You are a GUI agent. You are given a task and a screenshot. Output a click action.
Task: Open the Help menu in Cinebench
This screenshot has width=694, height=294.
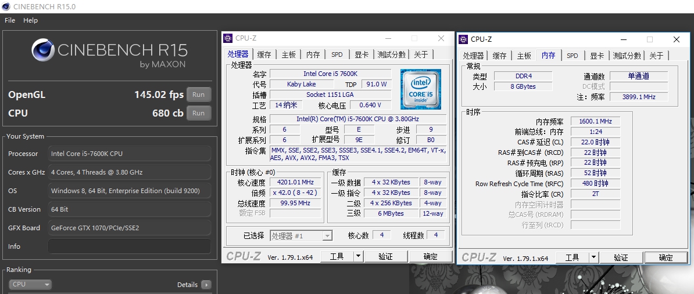tap(31, 20)
